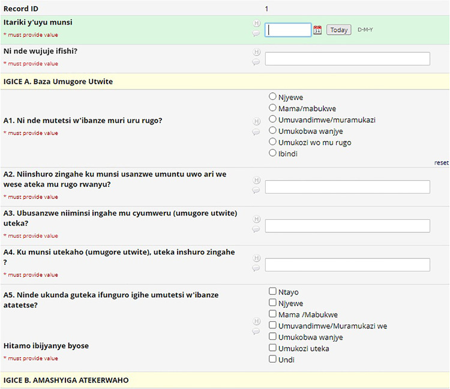
Task: Open the calendar date picker icon
Action: pyautogui.click(x=317, y=30)
